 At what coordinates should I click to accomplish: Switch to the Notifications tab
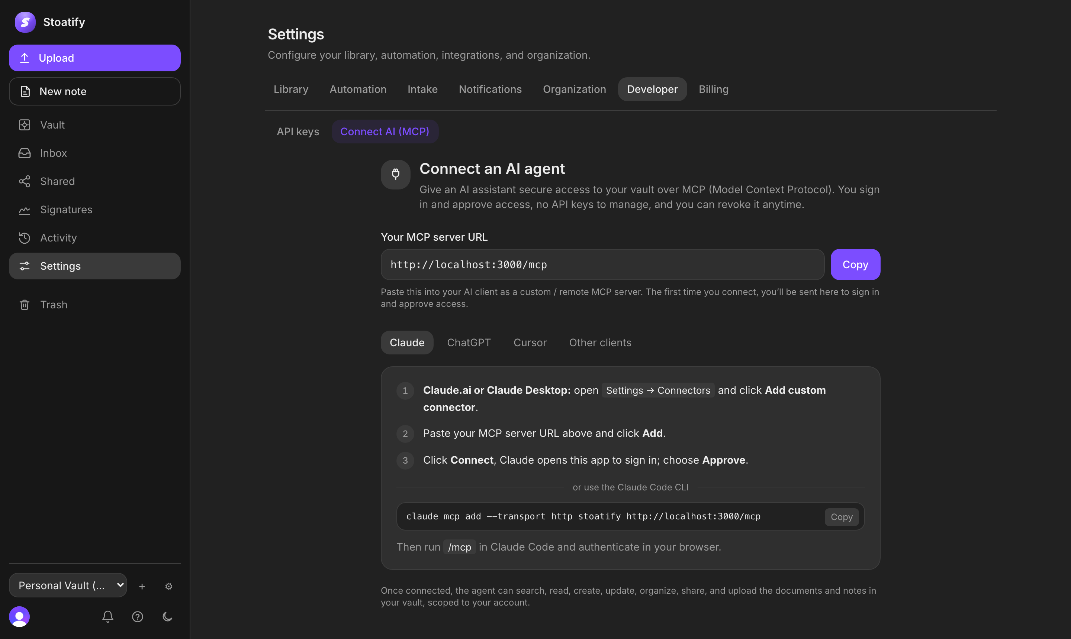pos(490,89)
